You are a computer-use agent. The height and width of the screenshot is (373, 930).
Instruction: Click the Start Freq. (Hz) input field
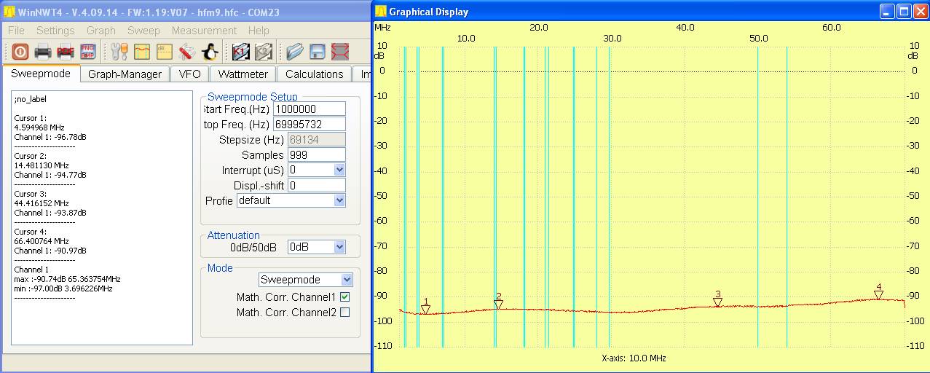point(309,109)
